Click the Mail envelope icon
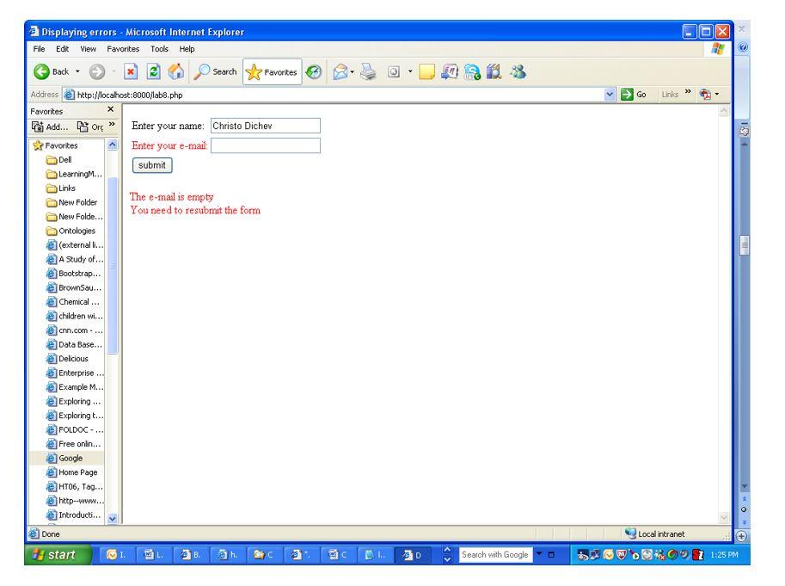This screenshot has width=785, height=586. 340,72
